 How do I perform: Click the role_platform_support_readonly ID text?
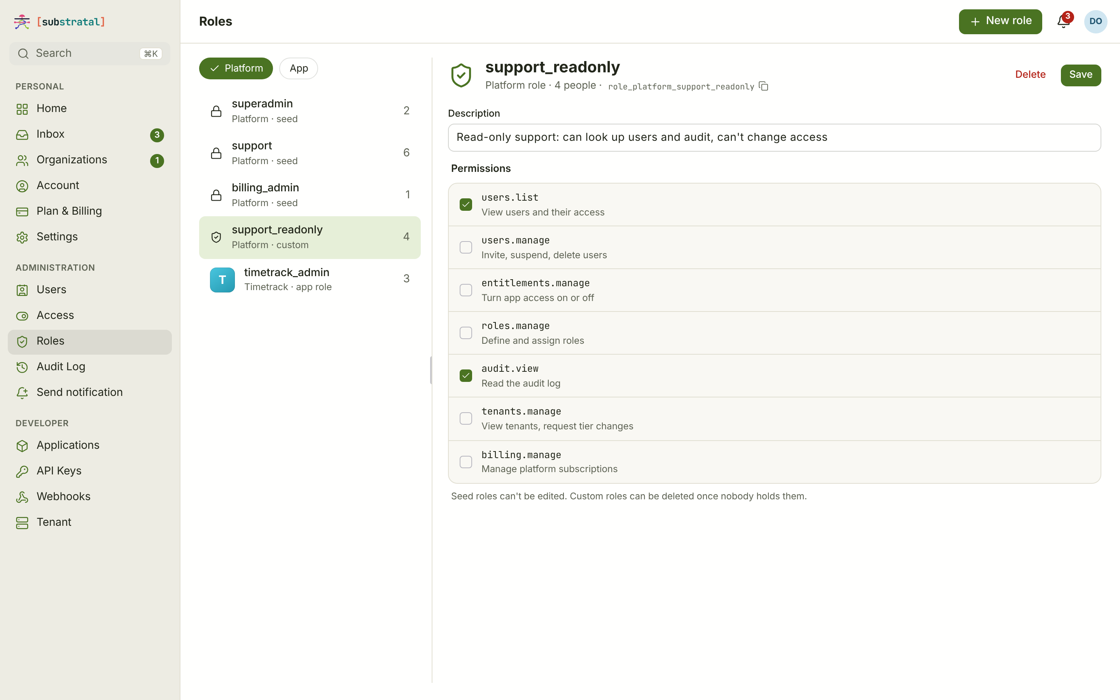click(681, 87)
